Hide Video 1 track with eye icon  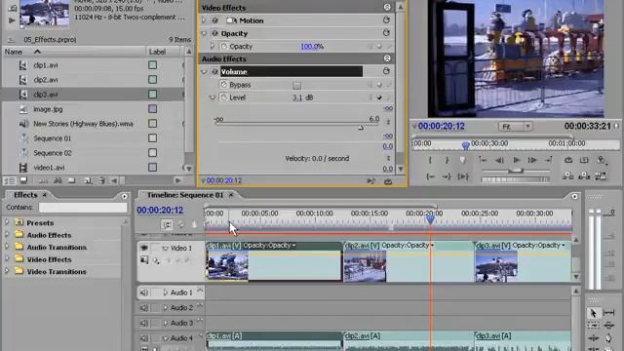[x=144, y=248]
